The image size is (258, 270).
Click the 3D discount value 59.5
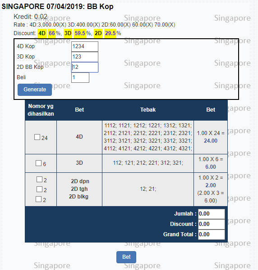80,33
